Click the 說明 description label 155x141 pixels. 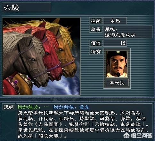pyautogui.click(x=9, y=107)
